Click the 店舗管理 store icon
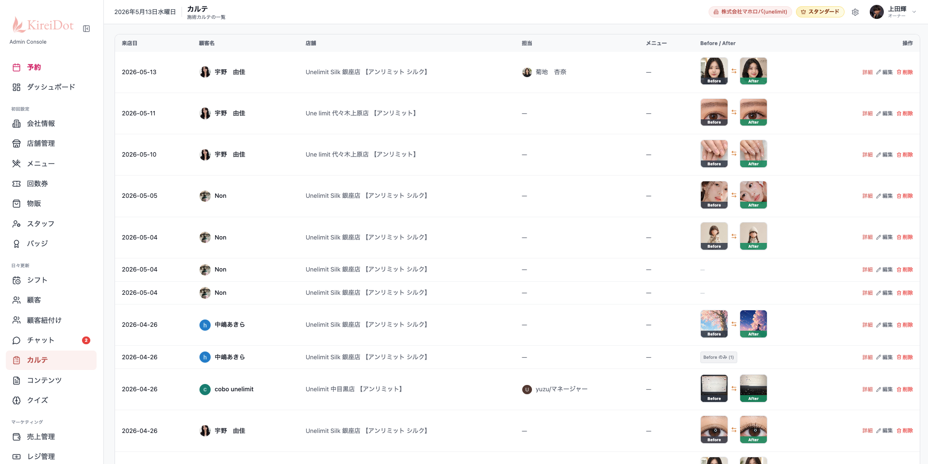 point(17,144)
